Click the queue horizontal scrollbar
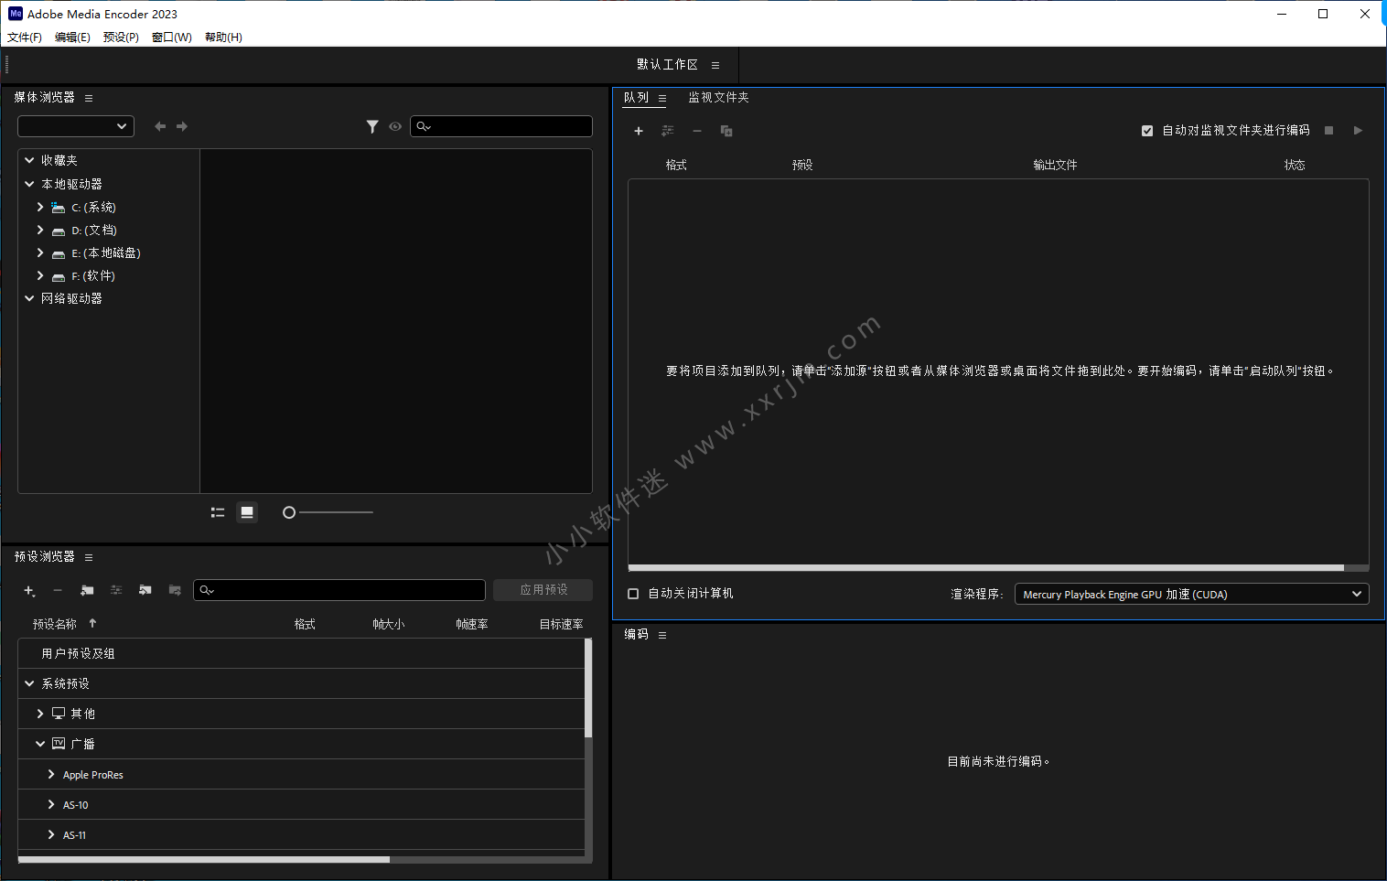1387x881 pixels. 986,568
